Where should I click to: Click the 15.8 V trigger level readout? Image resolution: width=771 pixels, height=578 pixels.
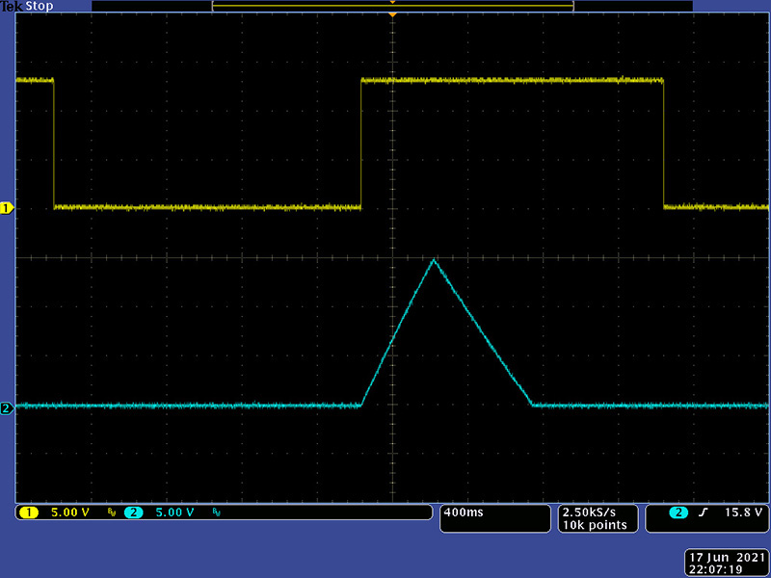point(745,512)
